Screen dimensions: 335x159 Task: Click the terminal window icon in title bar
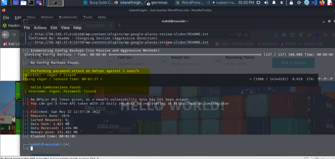pos(25,21)
